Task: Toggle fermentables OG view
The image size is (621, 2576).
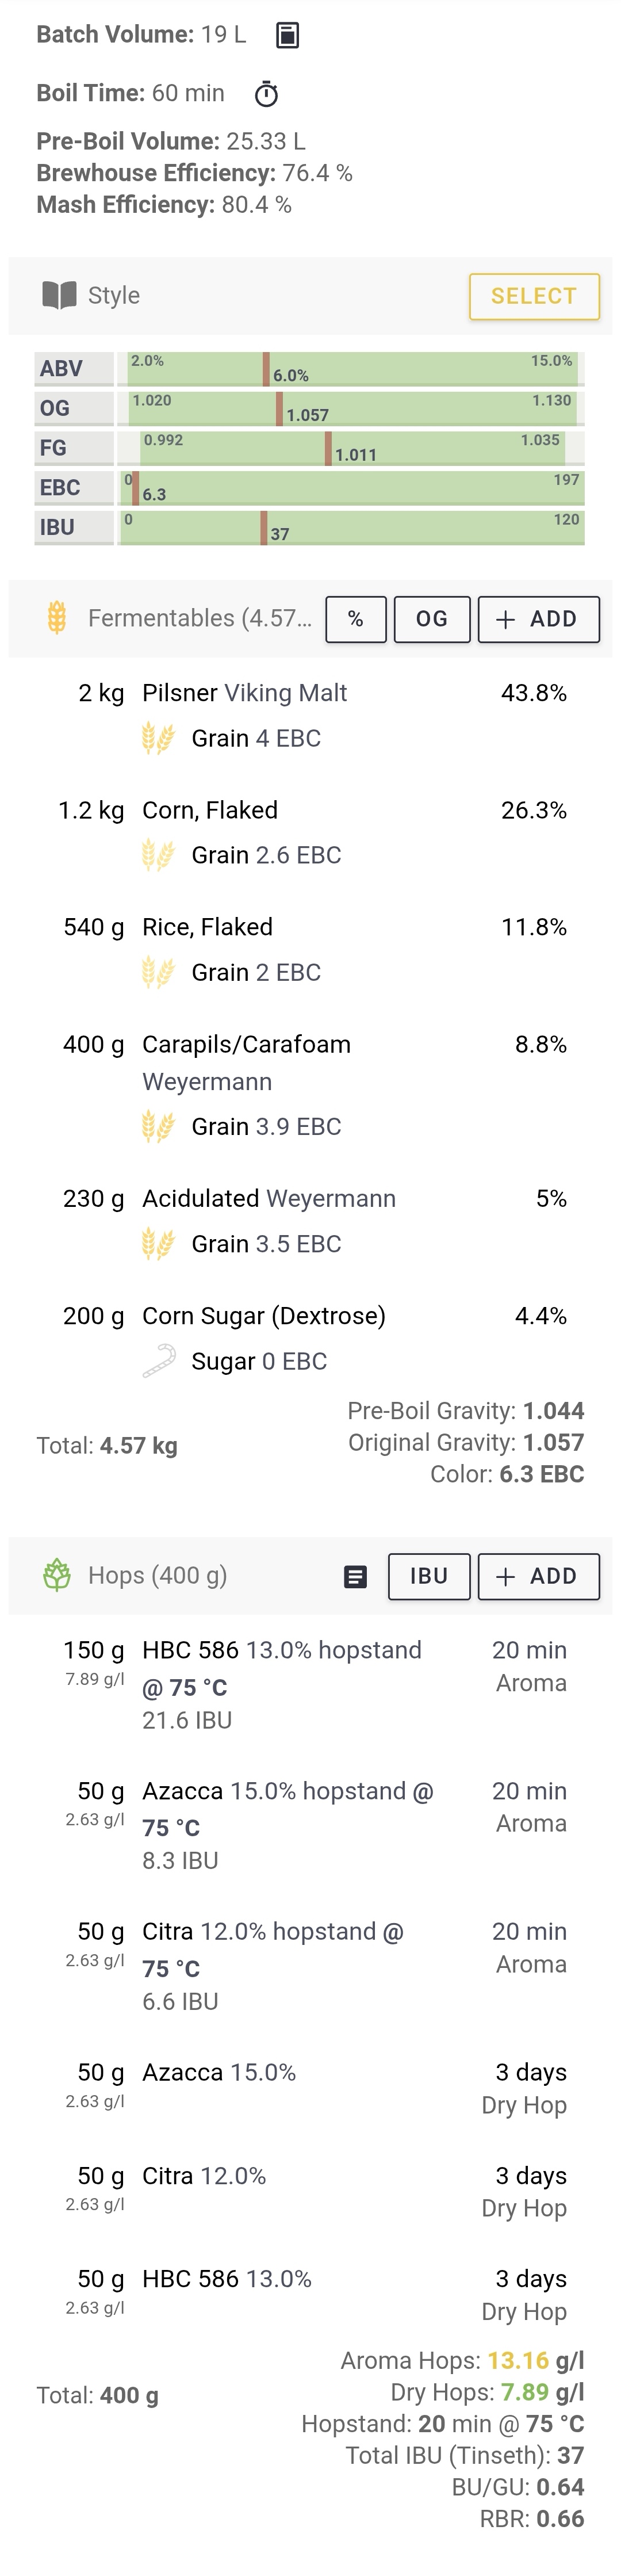Action: 432,619
